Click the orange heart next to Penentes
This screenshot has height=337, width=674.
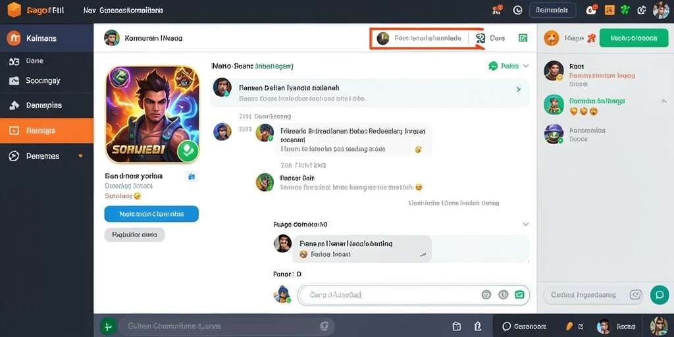[80, 156]
